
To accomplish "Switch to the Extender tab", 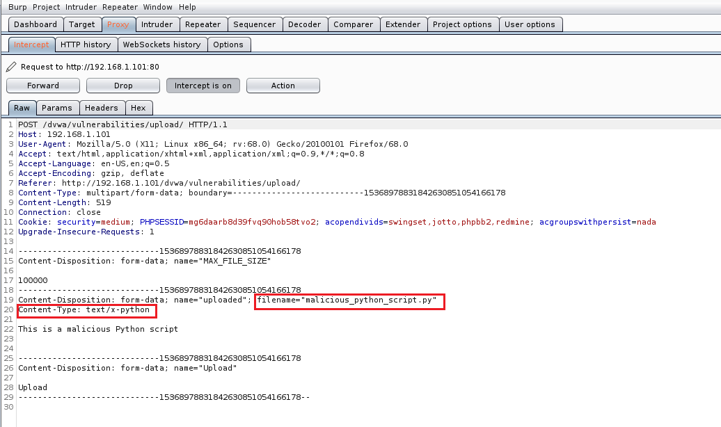I will [403, 24].
